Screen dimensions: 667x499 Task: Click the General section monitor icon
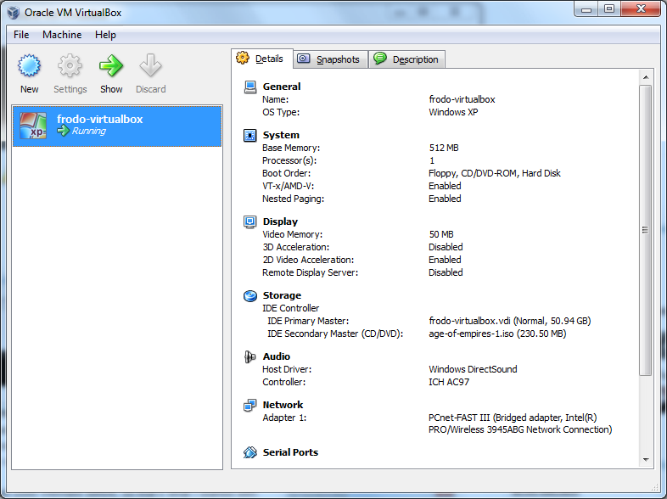coord(250,87)
